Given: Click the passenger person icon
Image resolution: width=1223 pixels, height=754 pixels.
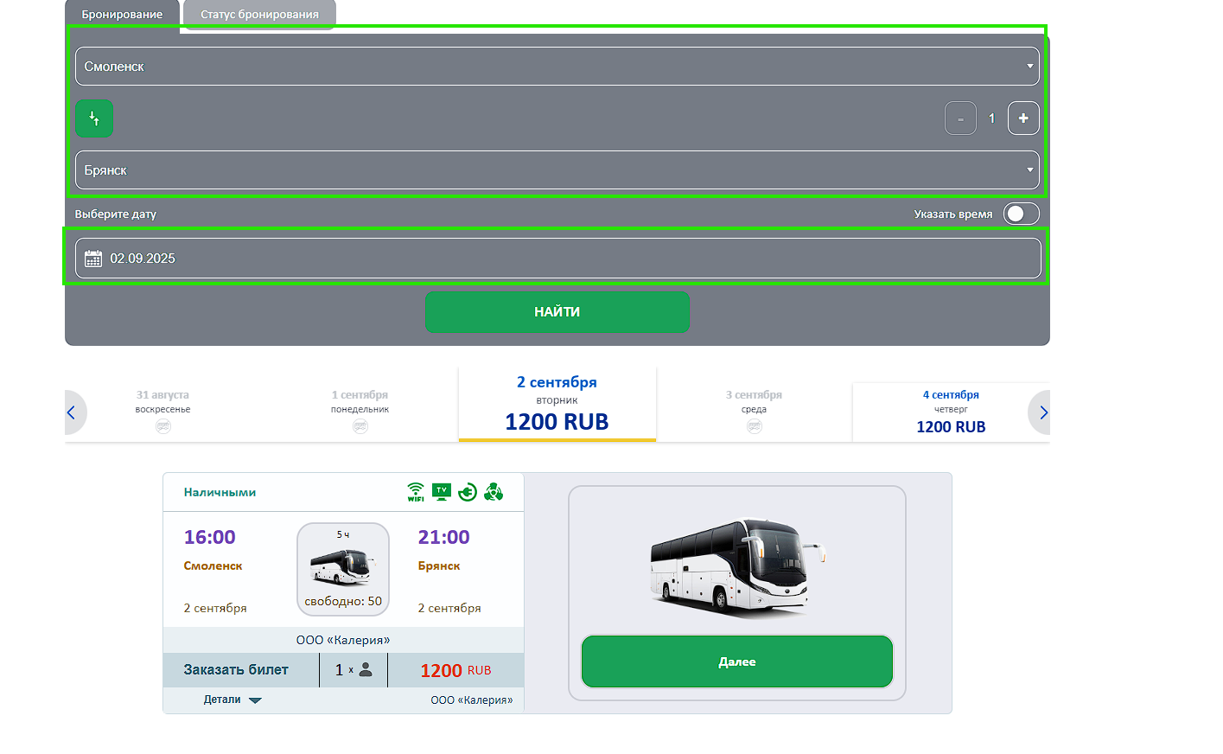Looking at the screenshot, I should [x=366, y=669].
